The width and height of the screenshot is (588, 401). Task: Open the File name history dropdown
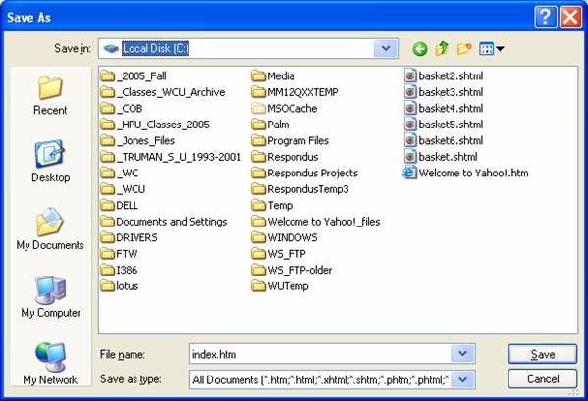point(462,354)
